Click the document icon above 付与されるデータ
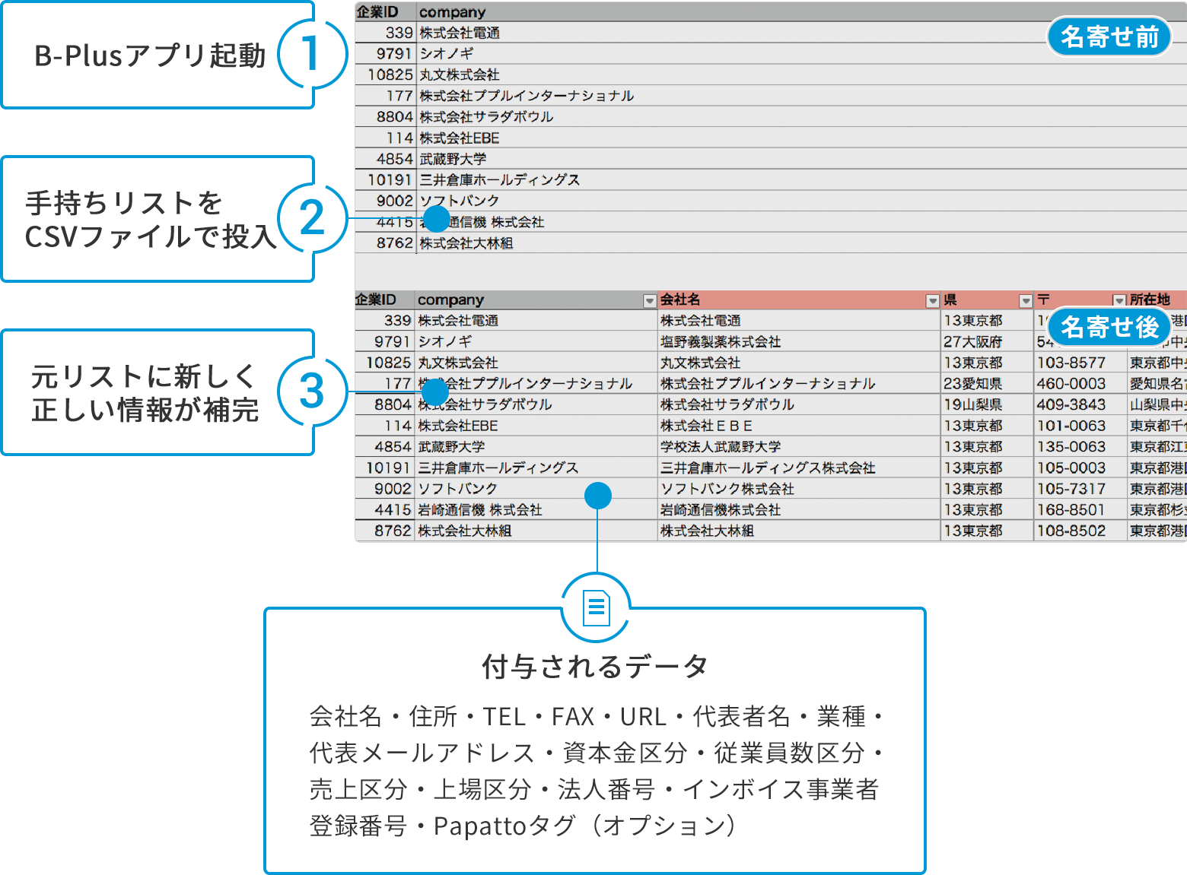This screenshot has height=875, width=1187. (596, 607)
